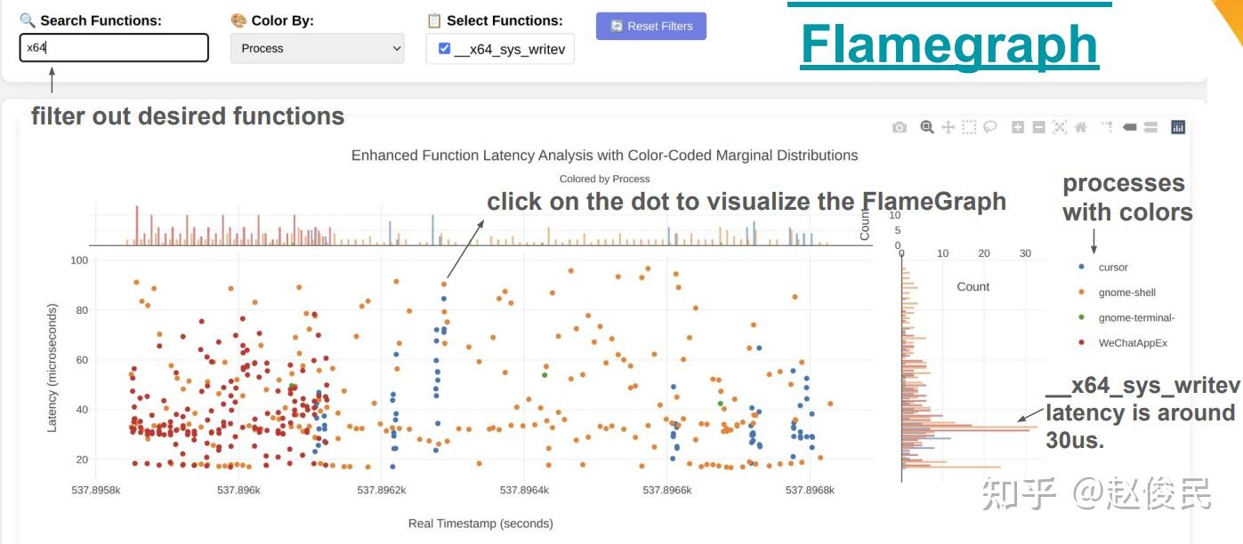Choose the Lasso Select tool

click(989, 127)
